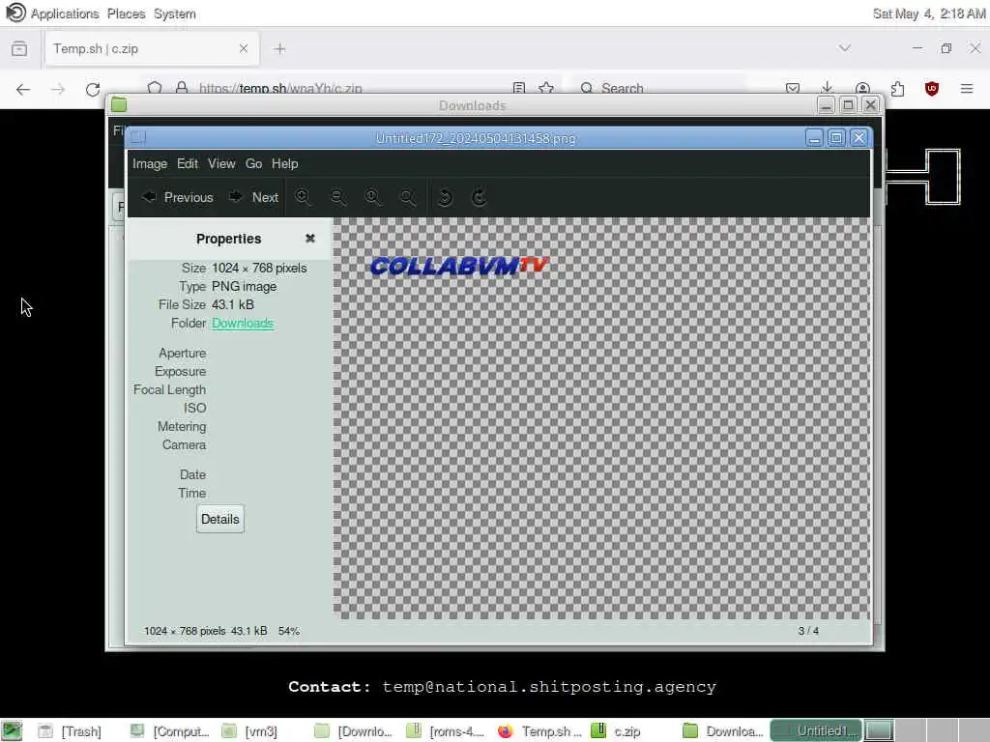This screenshot has height=742, width=990.
Task: Click the Downloads window title bar
Action: (x=472, y=105)
